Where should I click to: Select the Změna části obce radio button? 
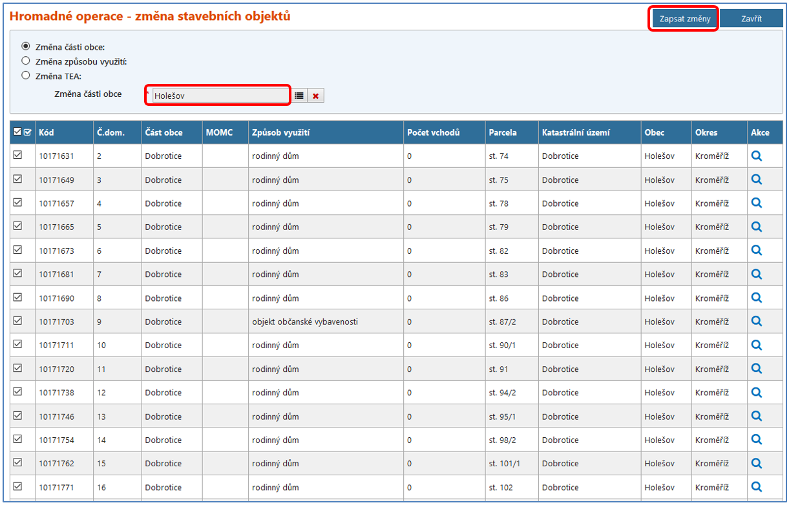pos(26,46)
